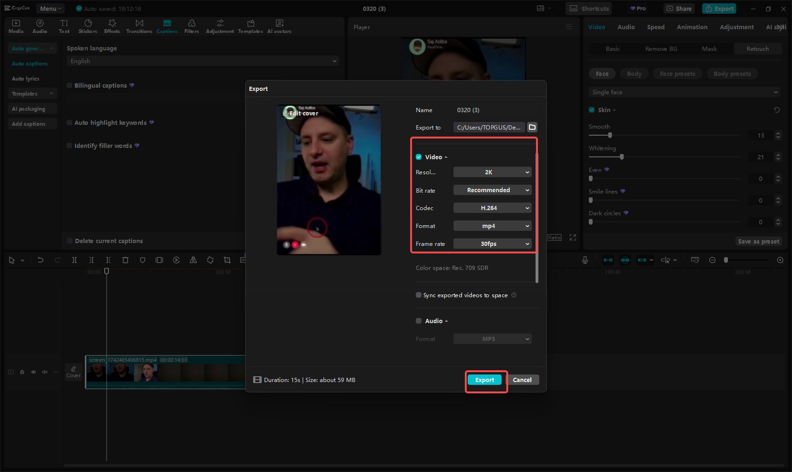Cancel the export dialog

[x=522, y=380]
